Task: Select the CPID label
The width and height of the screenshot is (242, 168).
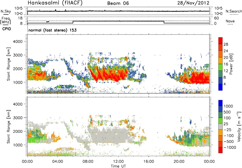Action: (7, 29)
